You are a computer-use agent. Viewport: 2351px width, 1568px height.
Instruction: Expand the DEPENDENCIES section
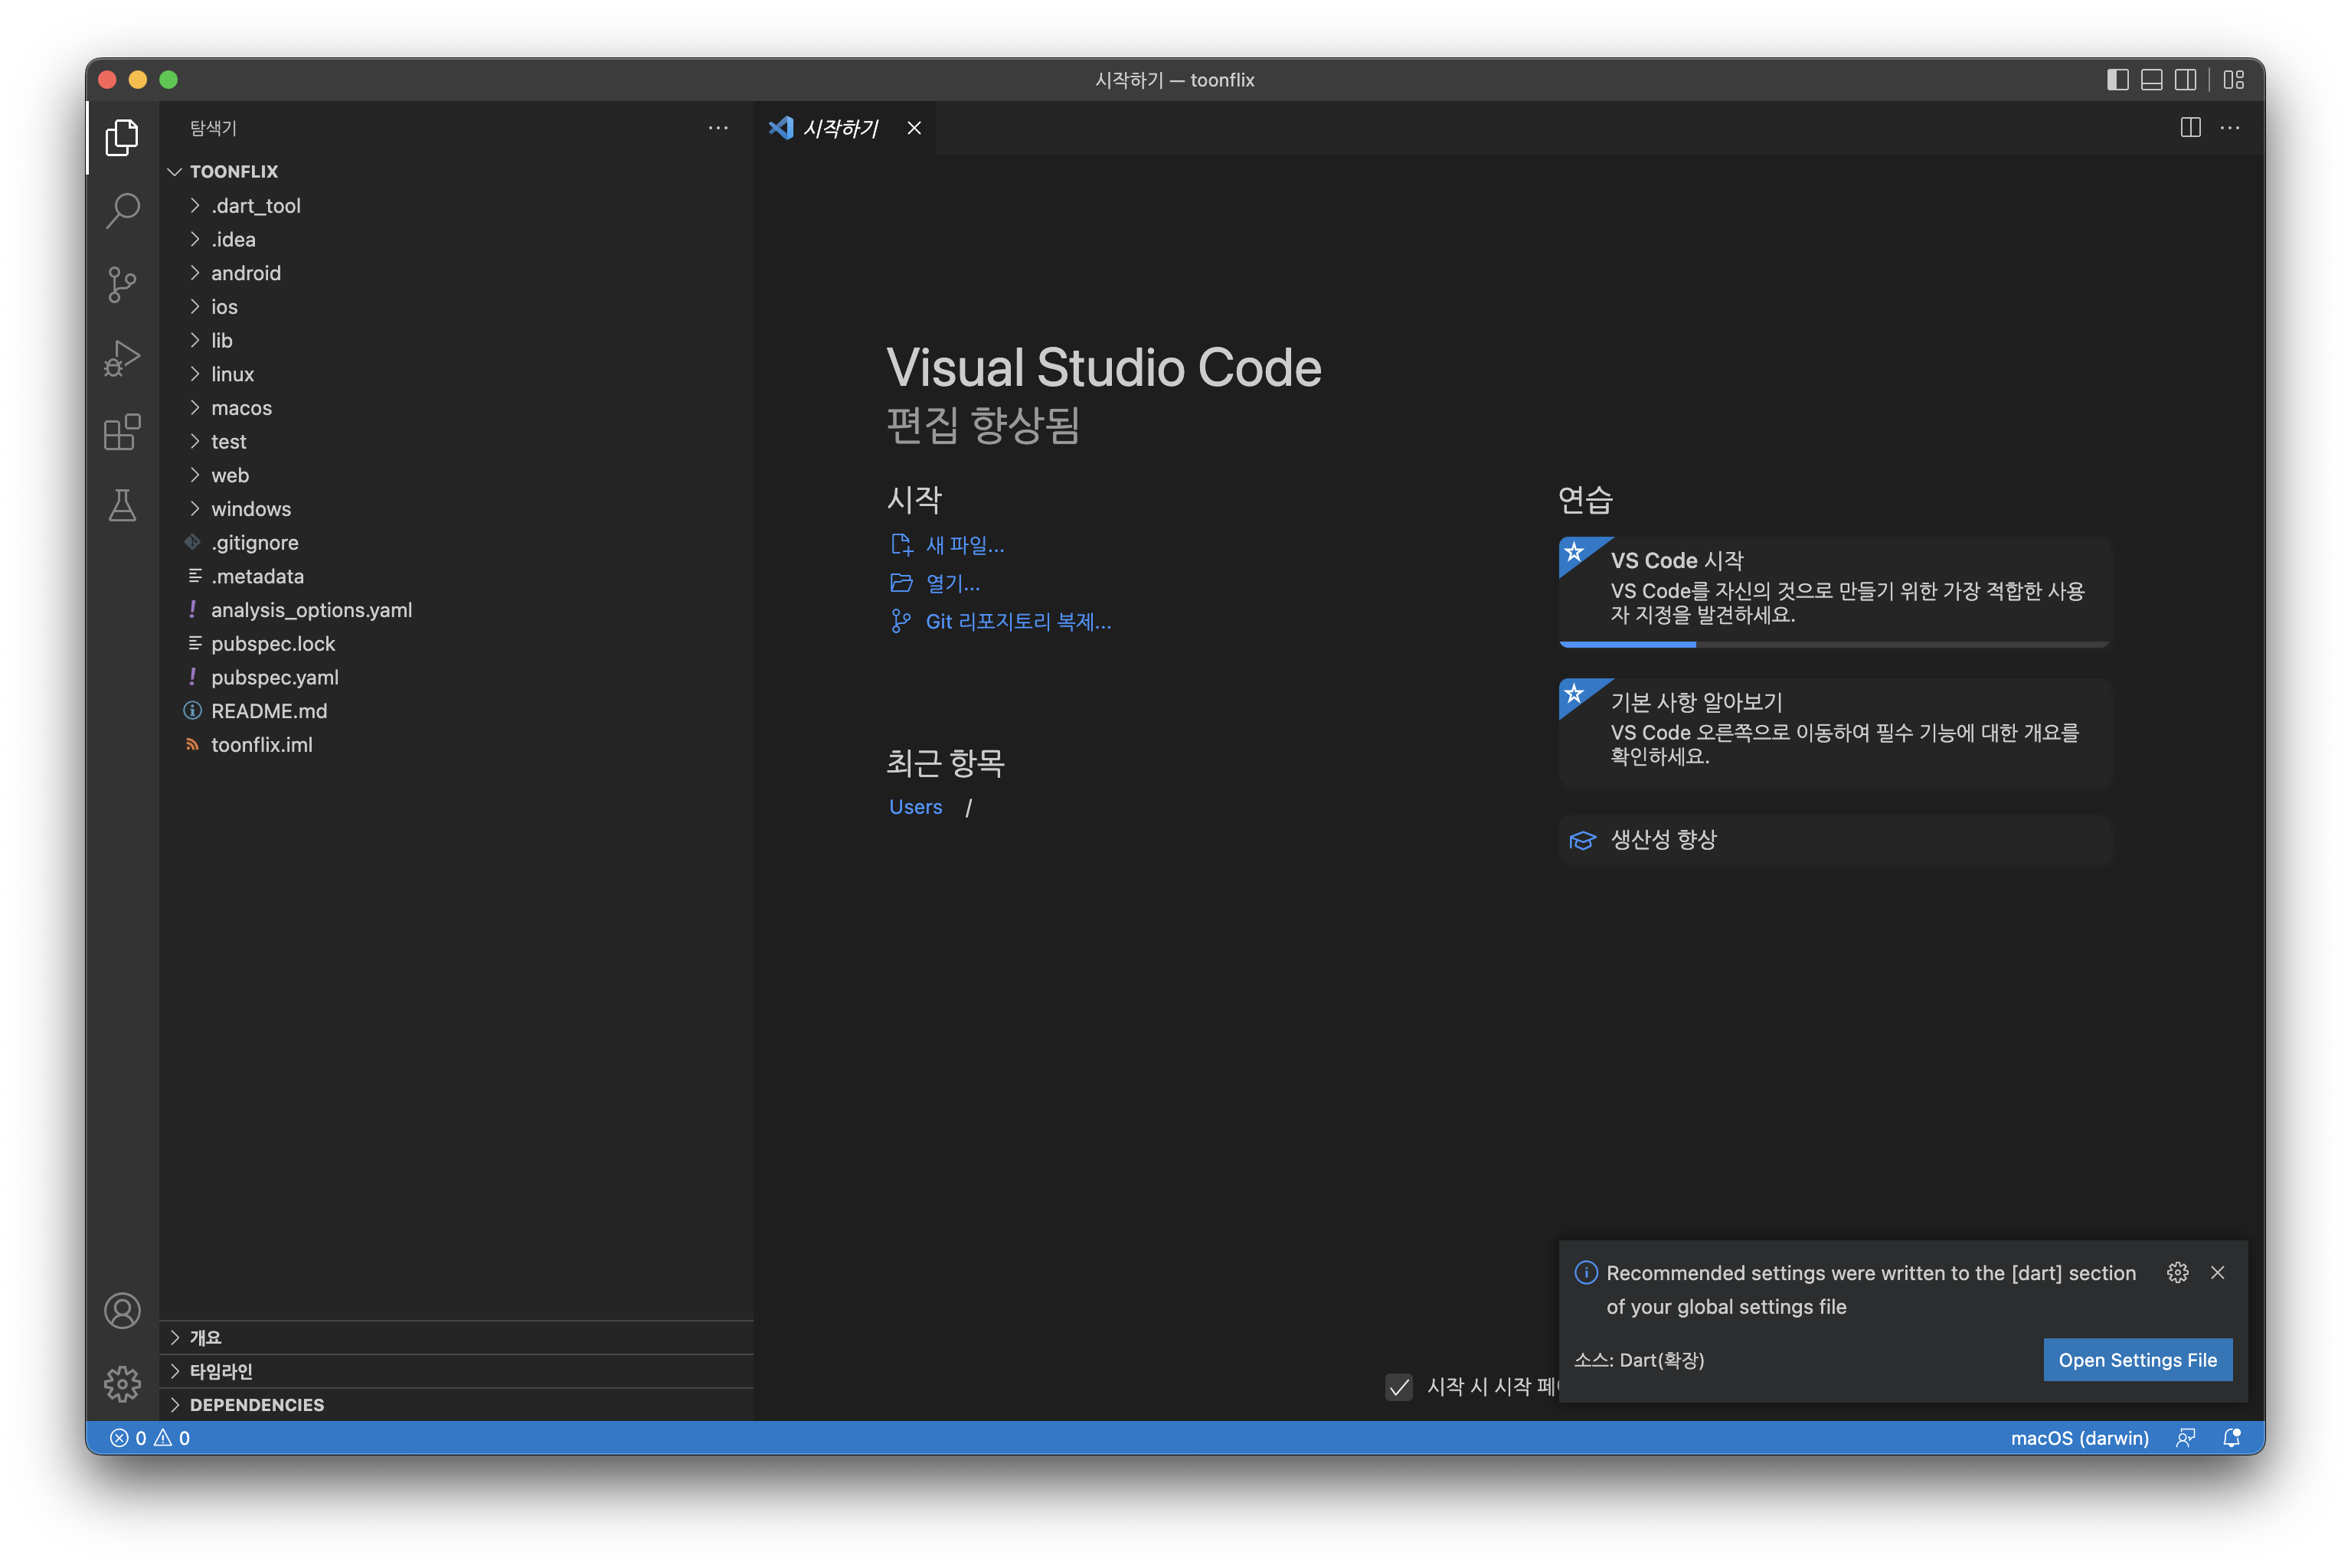point(456,1405)
